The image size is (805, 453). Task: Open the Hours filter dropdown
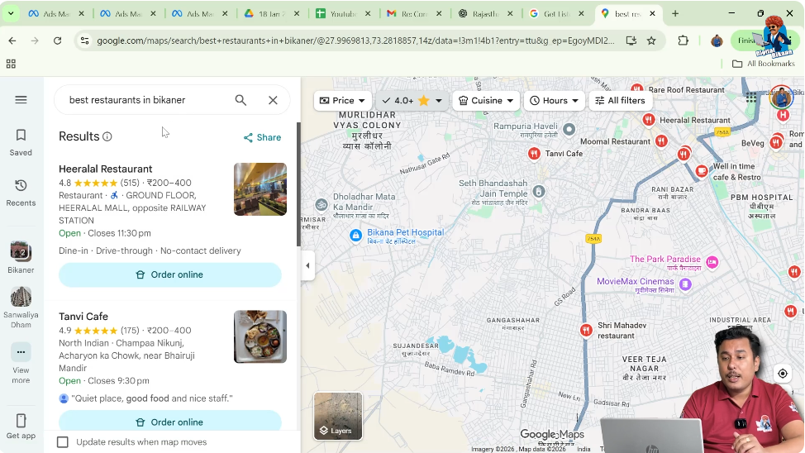click(x=554, y=101)
